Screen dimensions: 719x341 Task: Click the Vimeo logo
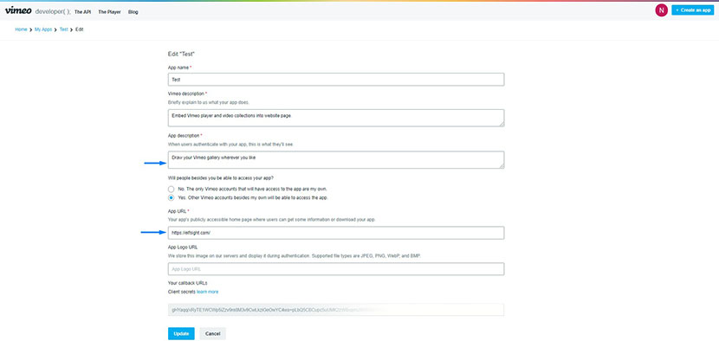point(18,11)
